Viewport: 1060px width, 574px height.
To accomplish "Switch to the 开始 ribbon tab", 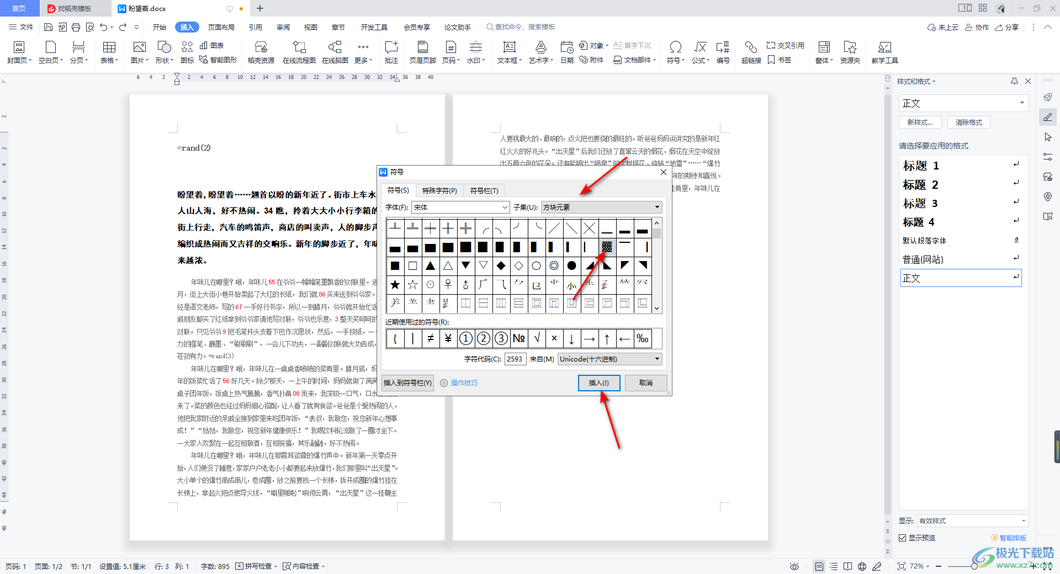I will (x=160, y=27).
